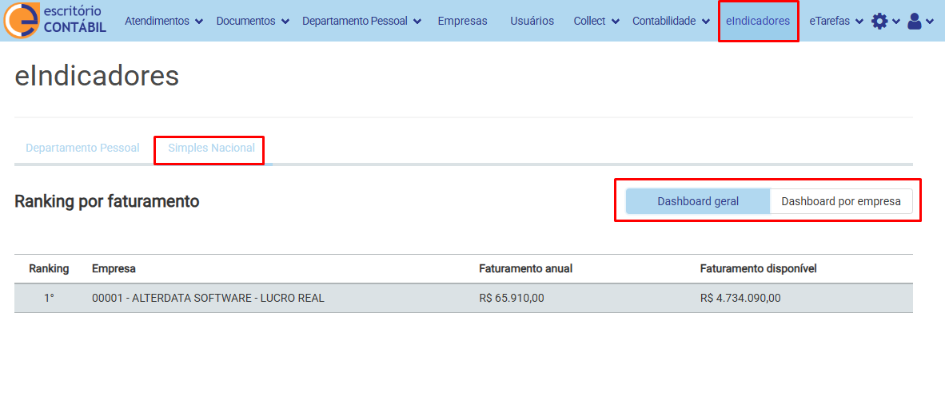Switch to the Simples Nacional tab
Viewport: 945px width, 408px height.
click(x=211, y=148)
